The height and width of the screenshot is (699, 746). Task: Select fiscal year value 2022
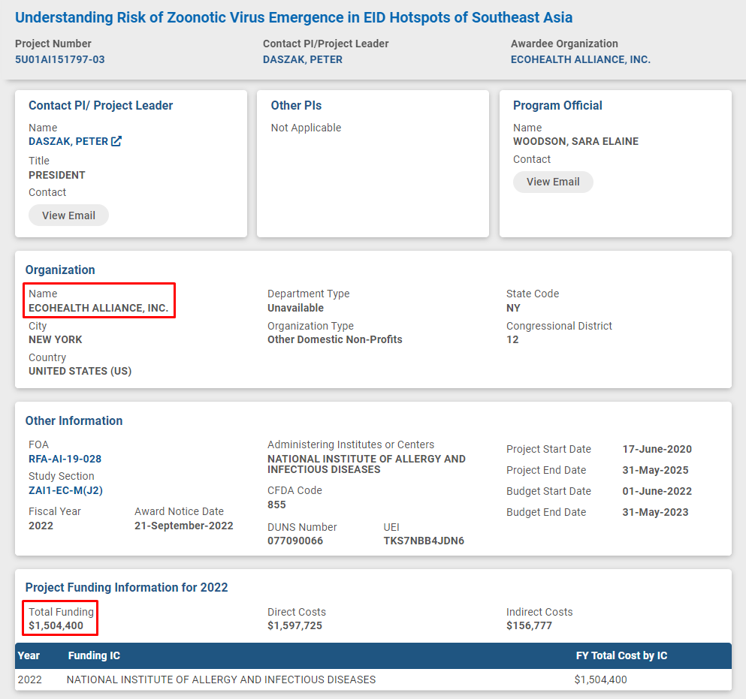(41, 526)
